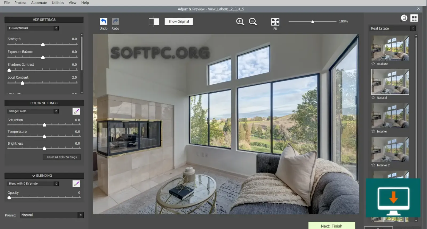Click the Fit to window icon
The image size is (427, 229).
(x=275, y=22)
